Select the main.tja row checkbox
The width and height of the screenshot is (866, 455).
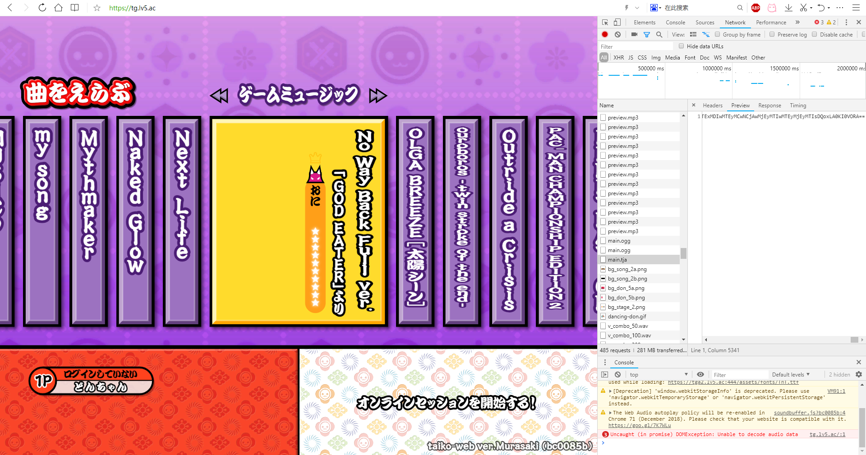coord(603,259)
